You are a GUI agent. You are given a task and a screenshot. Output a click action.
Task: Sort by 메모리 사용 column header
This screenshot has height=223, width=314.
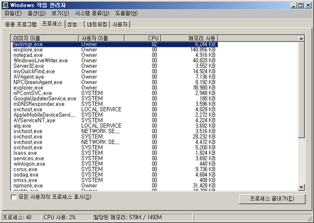pos(189,38)
